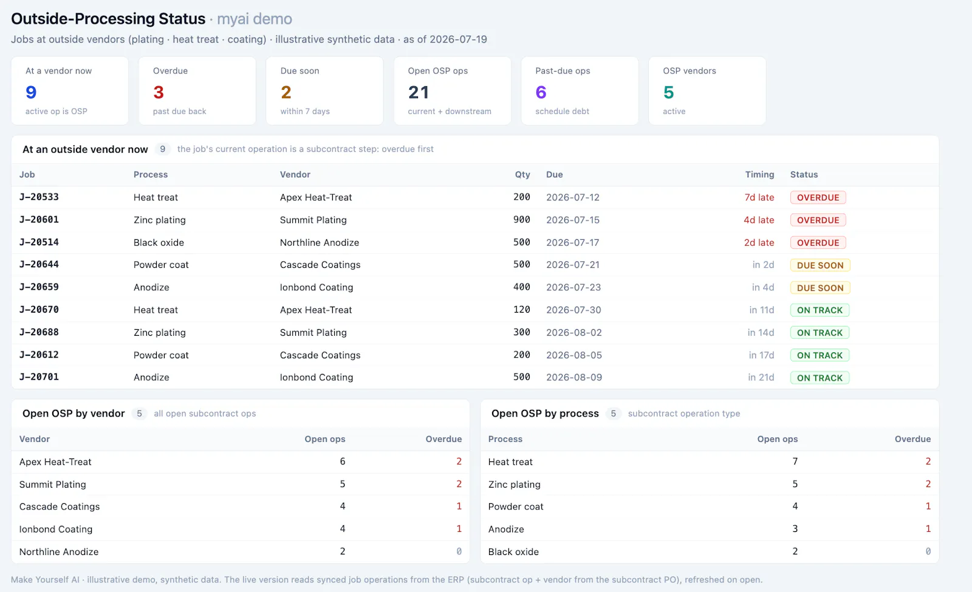Open the 'Due soon' summary card
972x592 pixels.
point(325,91)
